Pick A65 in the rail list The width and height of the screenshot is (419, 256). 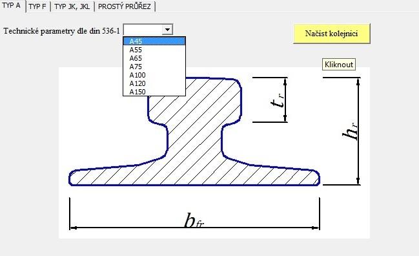click(x=154, y=58)
